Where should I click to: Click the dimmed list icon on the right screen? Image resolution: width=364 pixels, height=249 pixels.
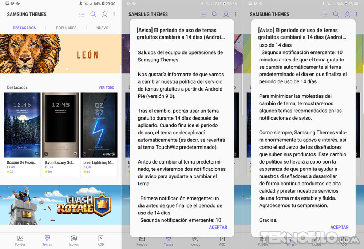(x=325, y=14)
